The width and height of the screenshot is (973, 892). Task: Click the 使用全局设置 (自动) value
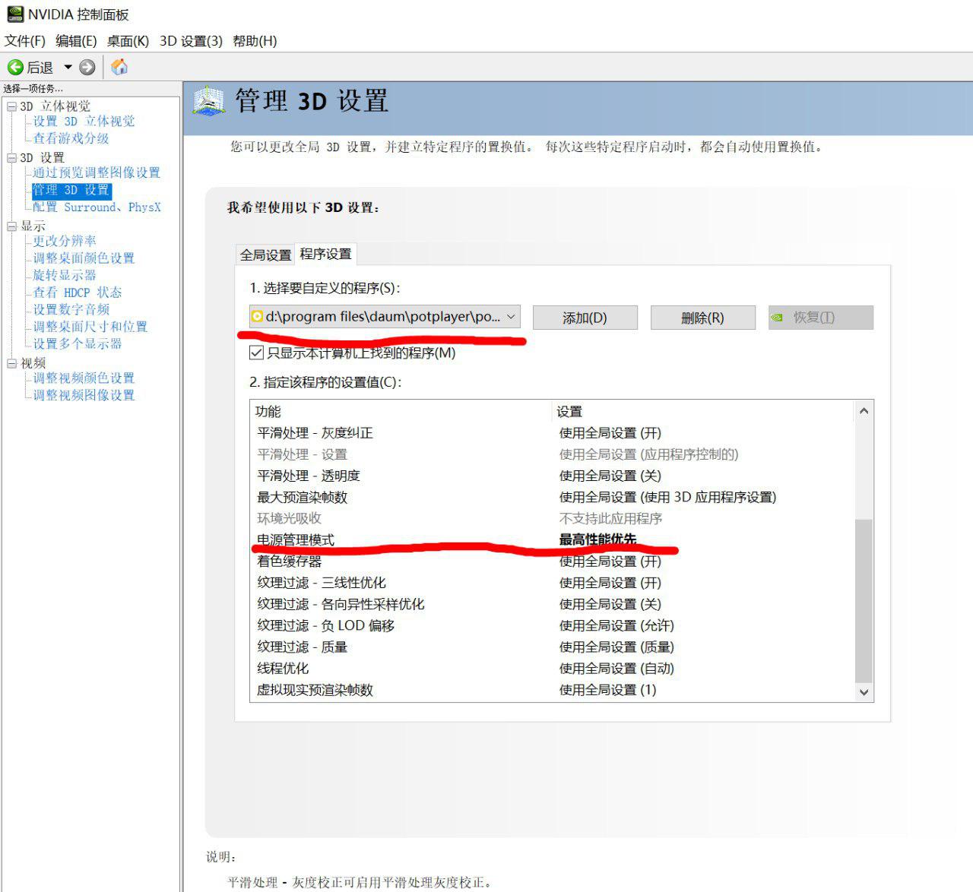pos(616,669)
